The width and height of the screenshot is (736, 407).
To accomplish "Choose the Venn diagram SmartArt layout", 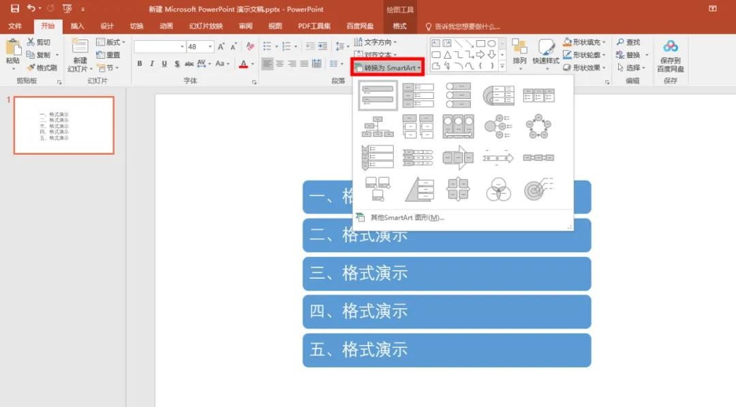I will [498, 190].
